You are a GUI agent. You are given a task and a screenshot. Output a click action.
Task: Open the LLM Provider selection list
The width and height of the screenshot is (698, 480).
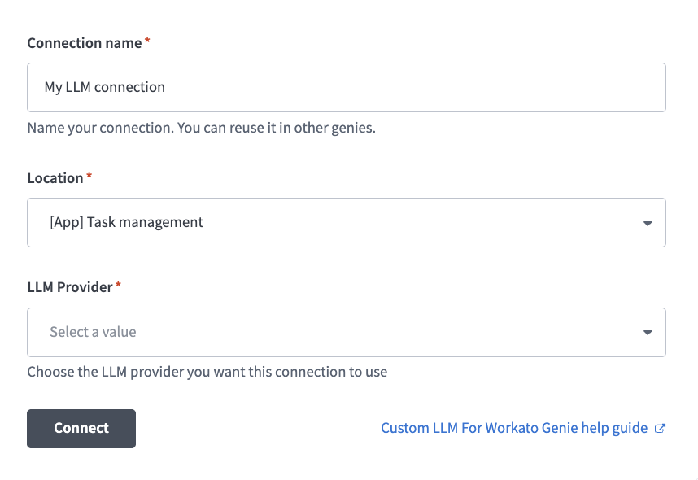(346, 332)
